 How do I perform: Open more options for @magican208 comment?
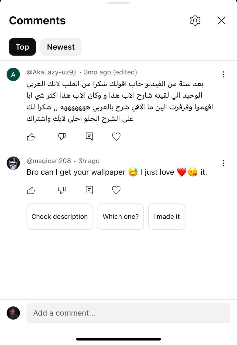[x=224, y=163]
